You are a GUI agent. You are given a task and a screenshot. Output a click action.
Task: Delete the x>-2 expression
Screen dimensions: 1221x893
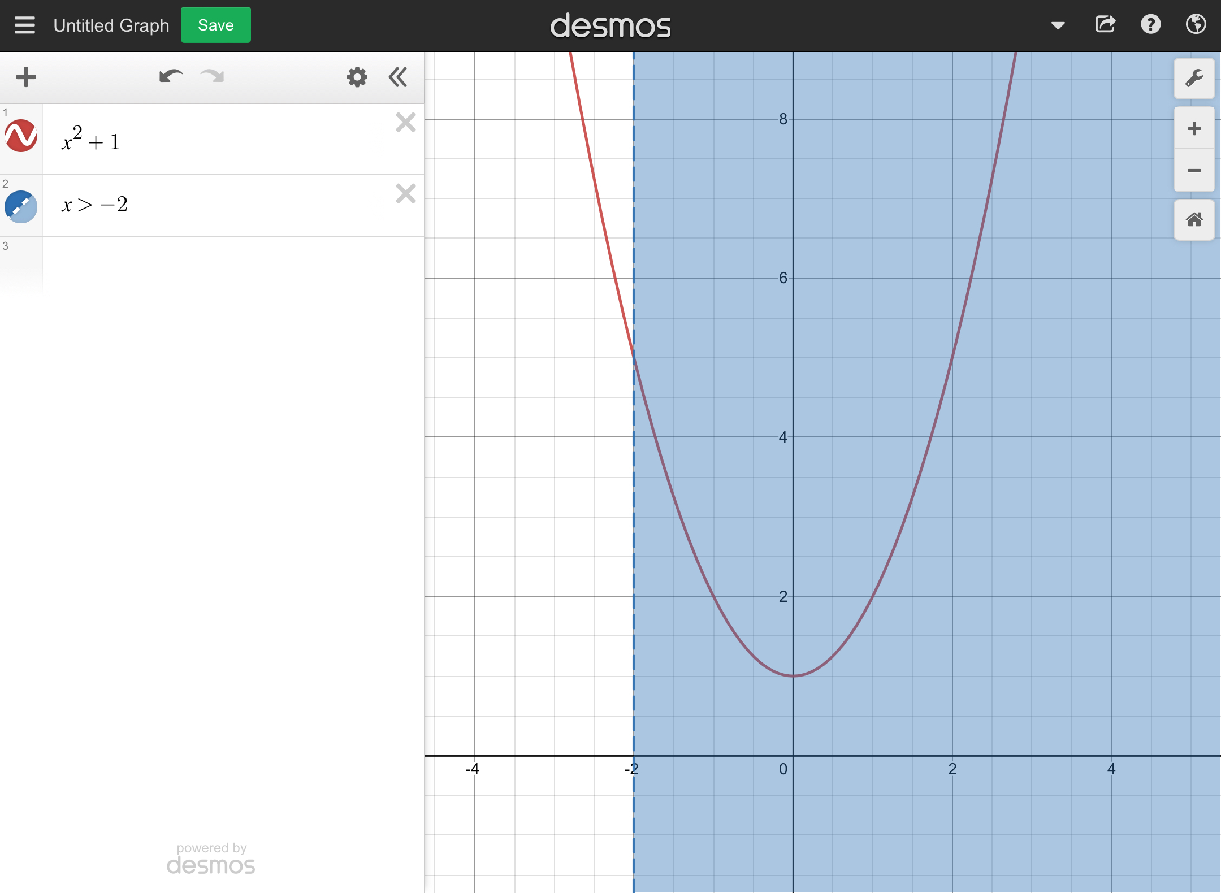click(405, 193)
